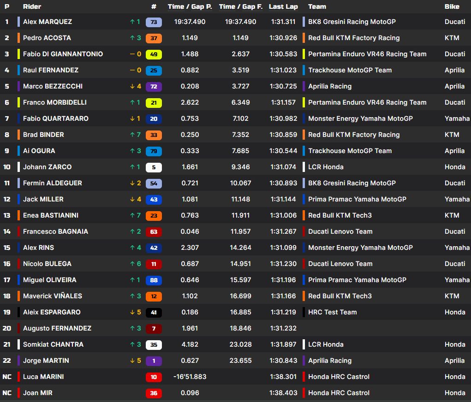Click Luca Marini in the NC rows
471x402 pixels.
(43, 377)
